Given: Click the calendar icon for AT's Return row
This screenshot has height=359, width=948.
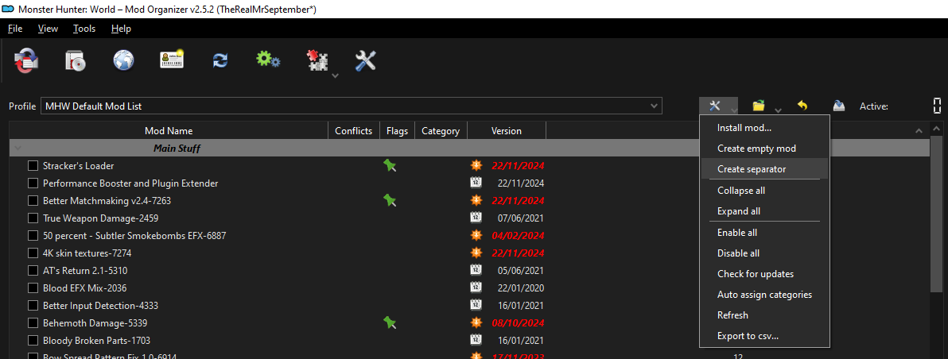Looking at the screenshot, I should click(x=476, y=270).
